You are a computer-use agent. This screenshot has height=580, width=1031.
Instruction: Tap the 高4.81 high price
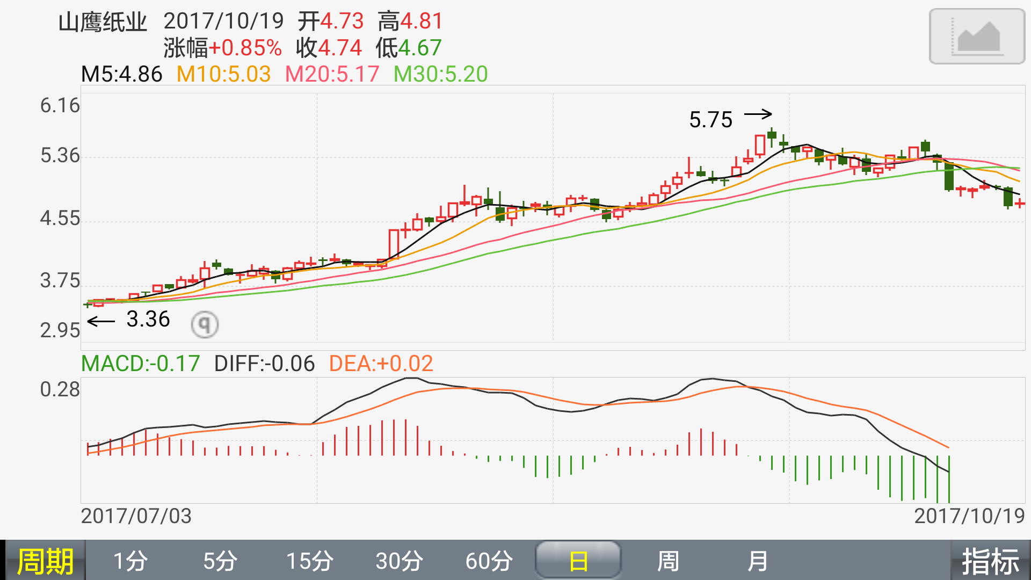[410, 21]
